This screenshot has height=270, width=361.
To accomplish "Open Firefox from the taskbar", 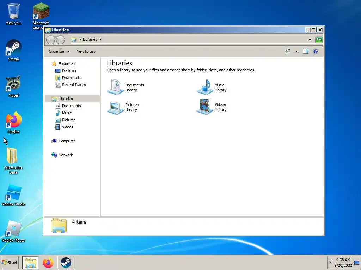I will point(48,263).
